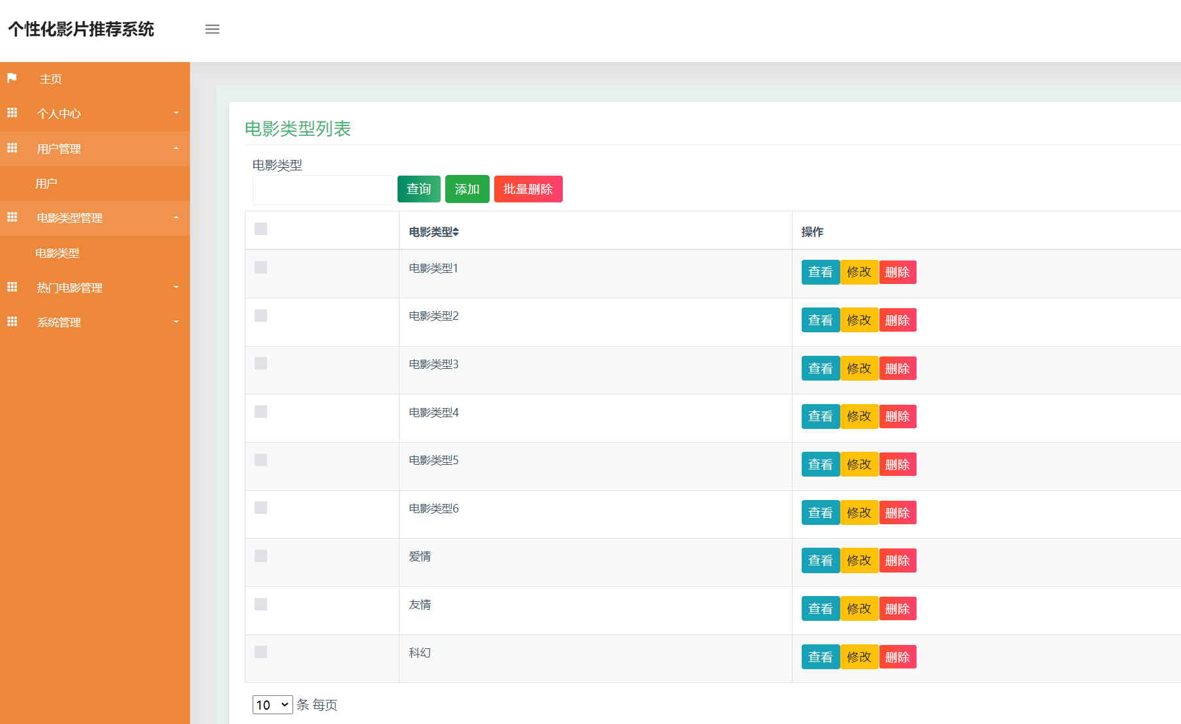Open the rows-per-page dropdown showing 10
This screenshot has width=1181, height=724.
point(272,705)
